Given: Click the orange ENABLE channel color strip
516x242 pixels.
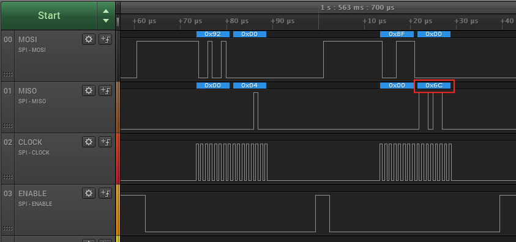Looking at the screenshot, I should tap(118, 210).
